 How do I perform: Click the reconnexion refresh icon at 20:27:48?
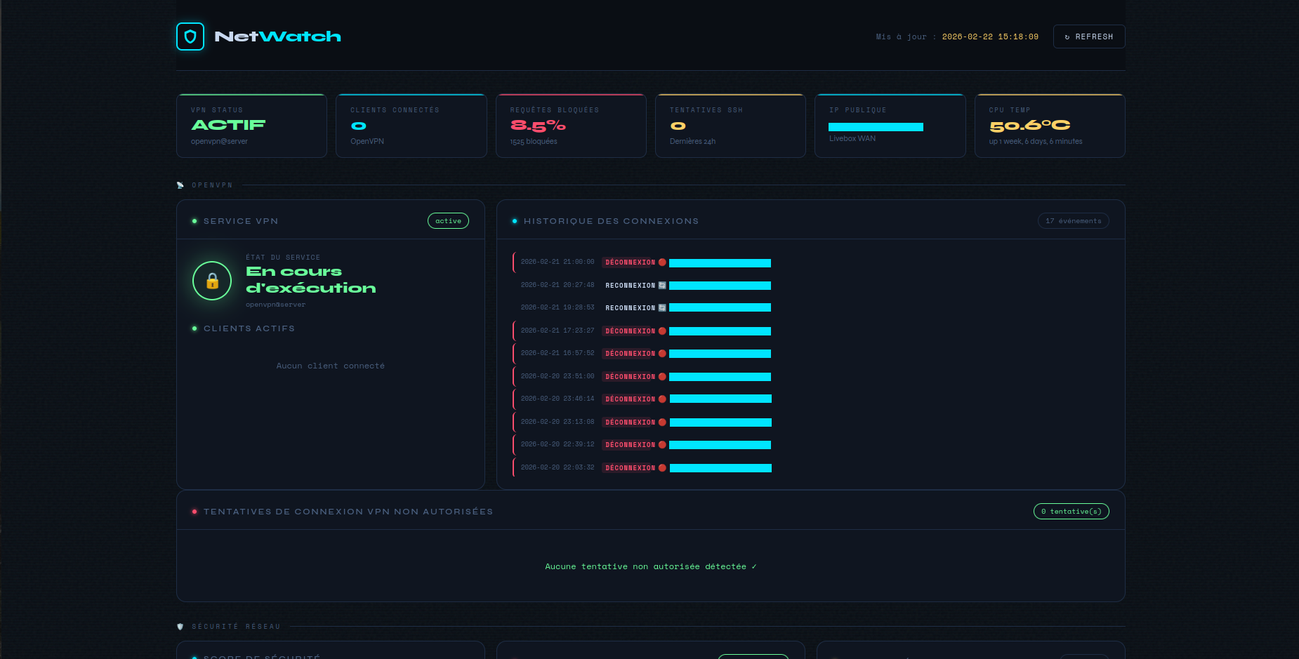[662, 285]
